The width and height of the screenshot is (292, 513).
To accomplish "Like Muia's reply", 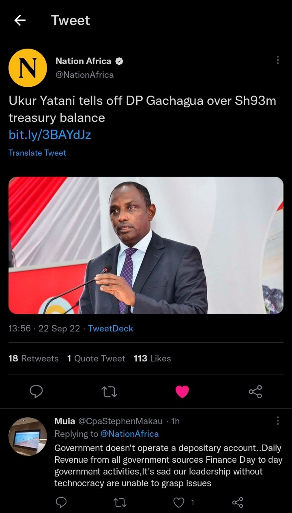I will pos(179,502).
